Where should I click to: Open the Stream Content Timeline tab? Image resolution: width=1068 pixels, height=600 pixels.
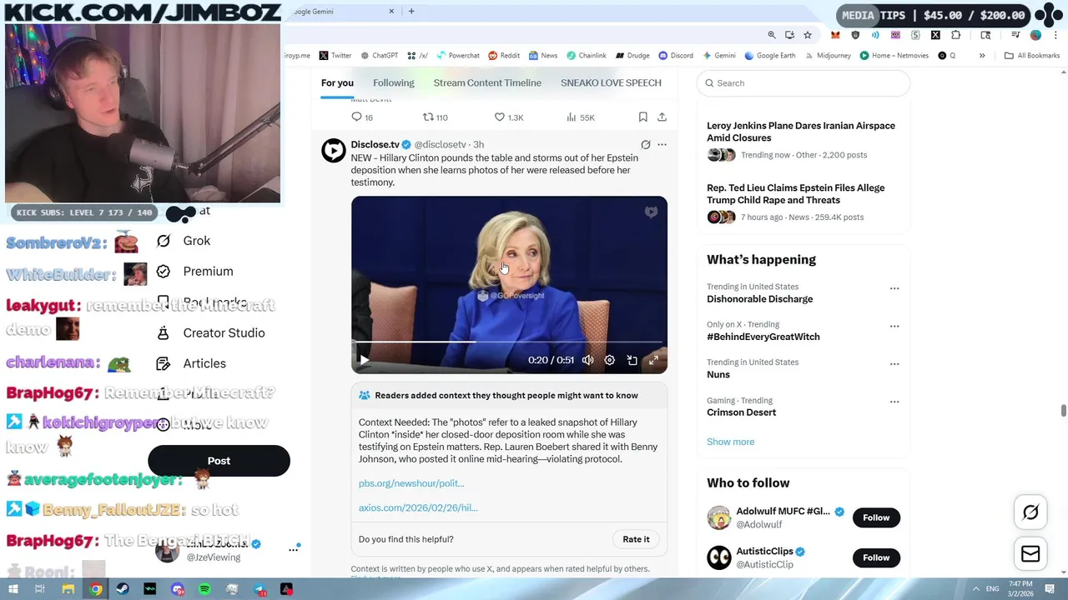point(487,82)
